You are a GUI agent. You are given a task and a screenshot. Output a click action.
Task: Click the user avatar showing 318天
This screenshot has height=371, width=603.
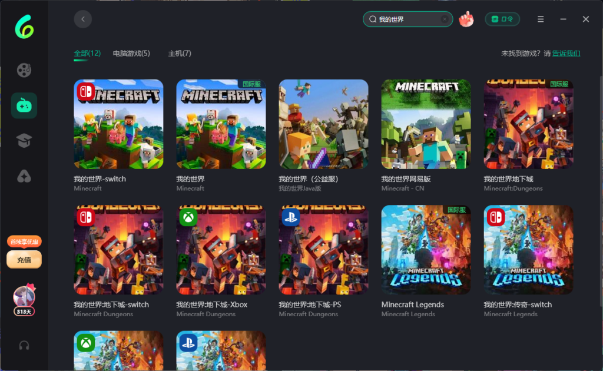pos(24,300)
